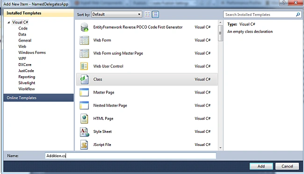Image resolution: width=304 pixels, height=174 pixels.
Task: Click the Add button
Action: pyautogui.click(x=261, y=166)
